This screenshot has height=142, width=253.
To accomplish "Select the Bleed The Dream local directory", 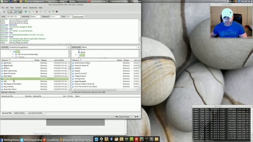I will pyautogui.click(x=9, y=73).
